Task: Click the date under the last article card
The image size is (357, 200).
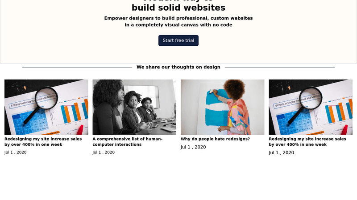Action: pyautogui.click(x=281, y=152)
